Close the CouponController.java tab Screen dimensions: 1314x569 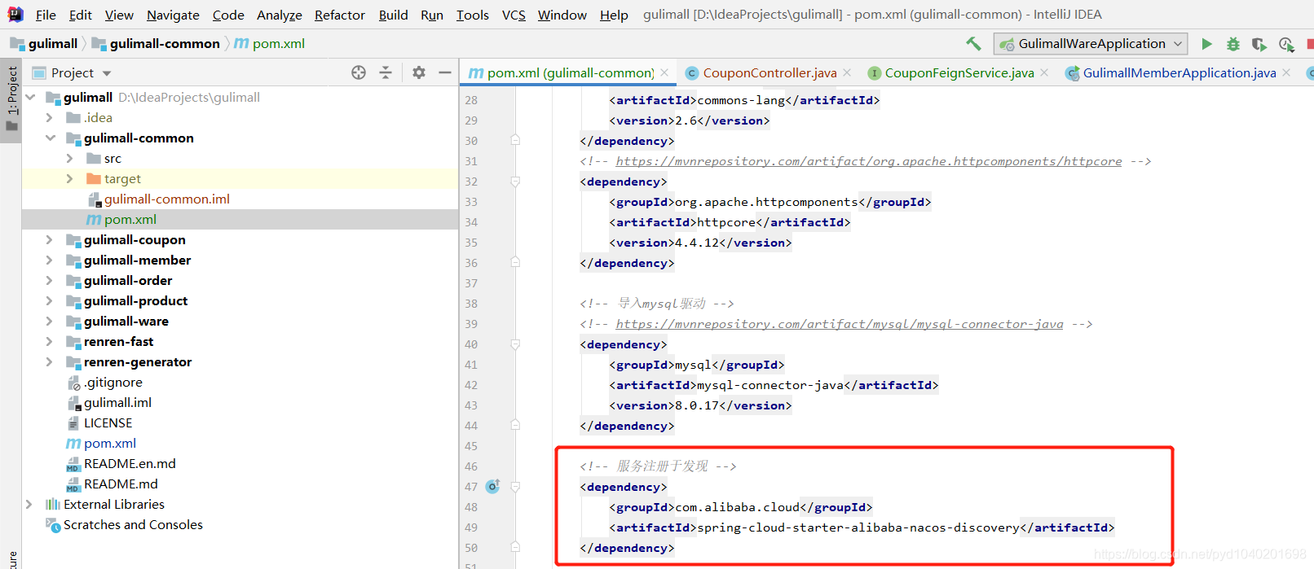[x=848, y=72]
